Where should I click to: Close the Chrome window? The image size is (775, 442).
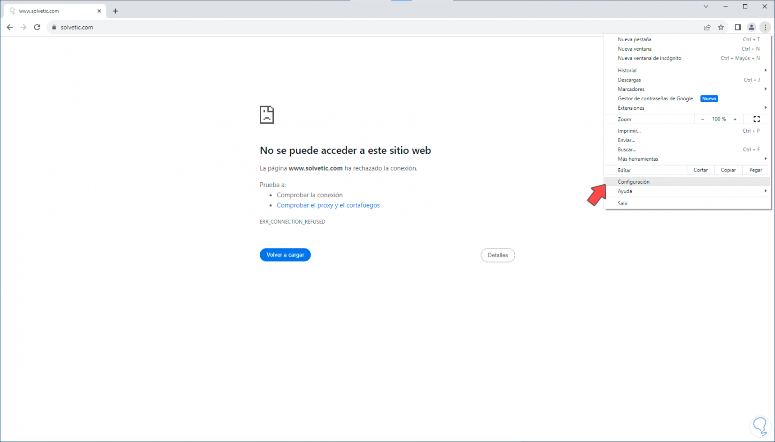765,7
